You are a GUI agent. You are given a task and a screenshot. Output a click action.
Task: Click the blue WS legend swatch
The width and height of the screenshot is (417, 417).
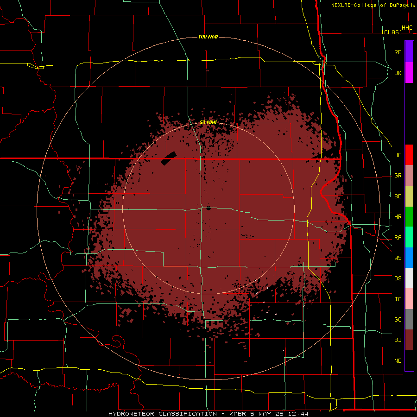pyautogui.click(x=409, y=258)
